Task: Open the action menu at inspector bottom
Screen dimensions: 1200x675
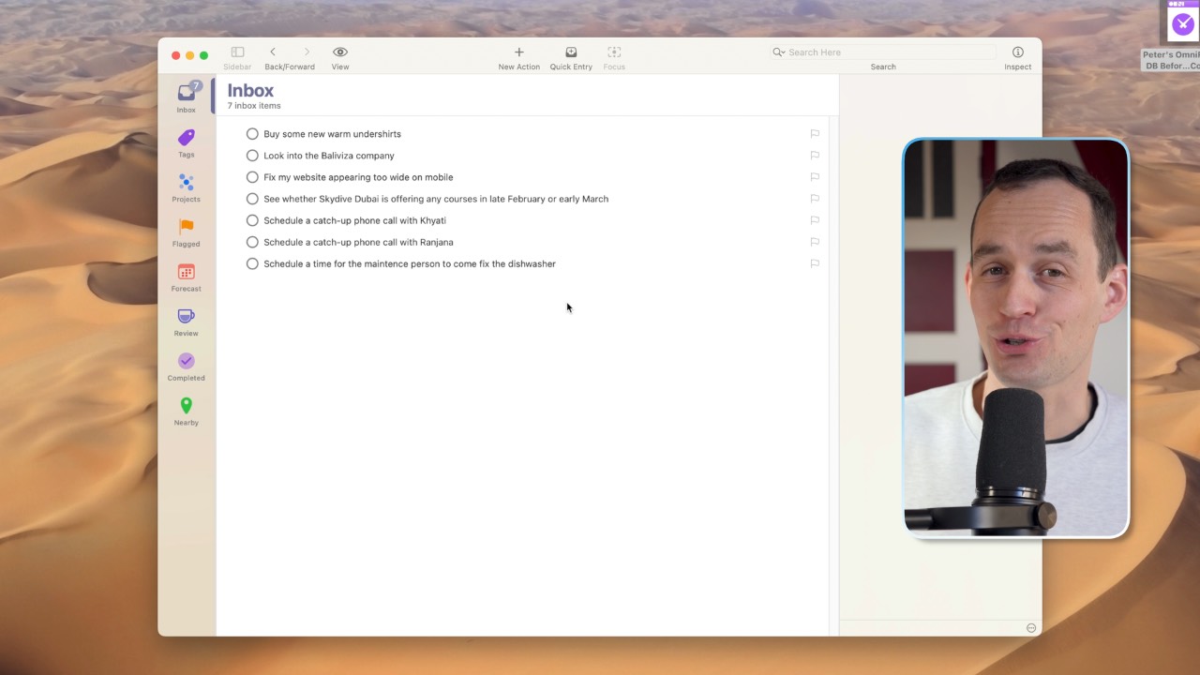Action: click(1031, 628)
